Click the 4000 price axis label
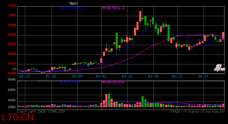 coord(12,73)
